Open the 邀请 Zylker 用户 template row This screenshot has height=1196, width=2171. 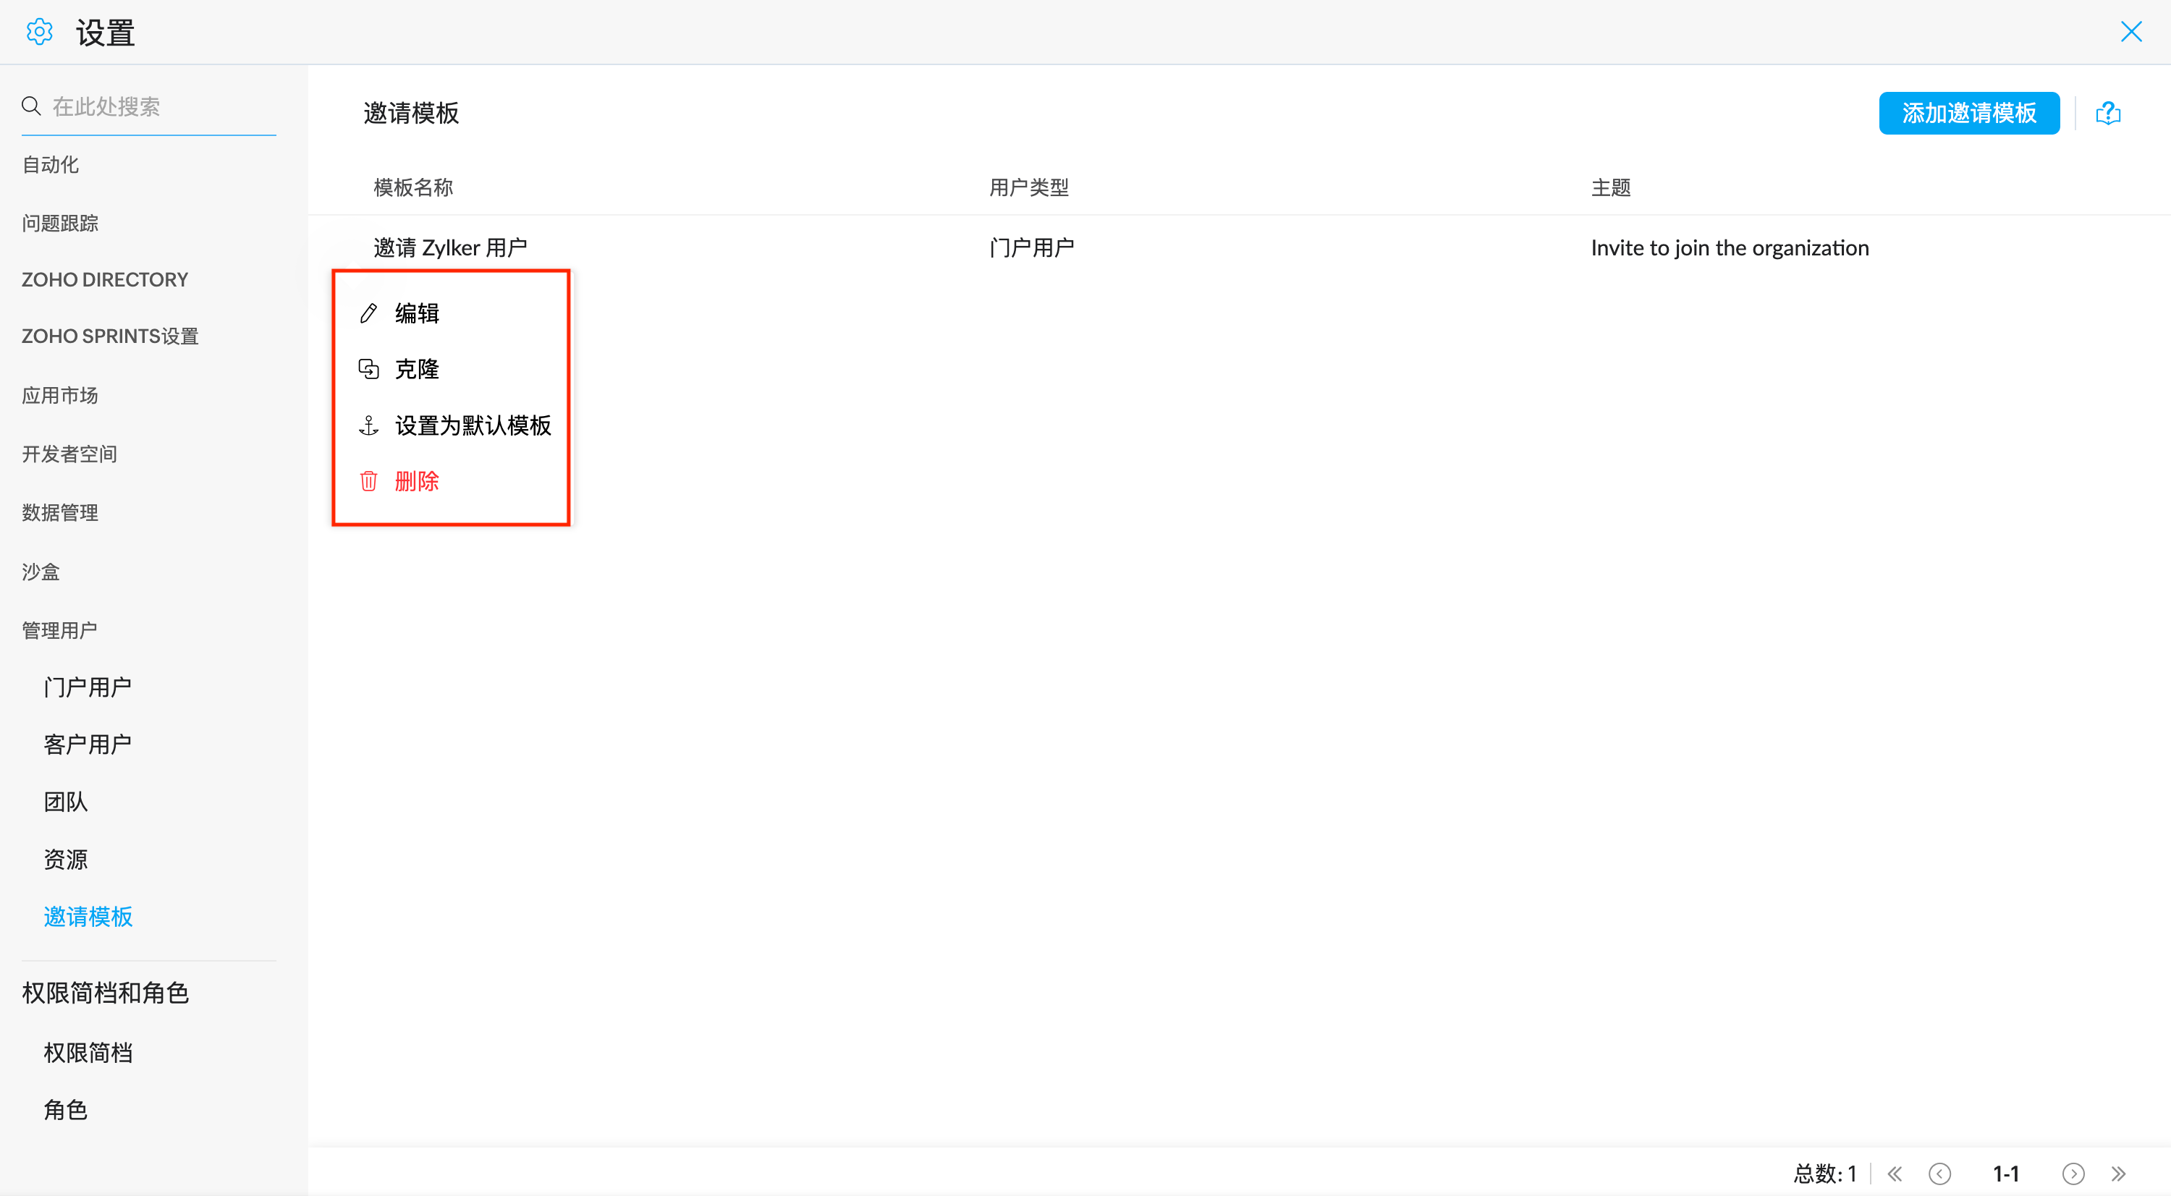click(x=450, y=247)
